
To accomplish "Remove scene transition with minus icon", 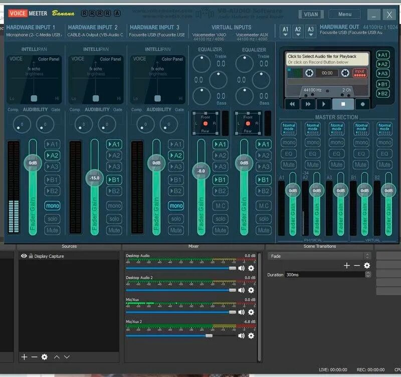I will point(357,266).
